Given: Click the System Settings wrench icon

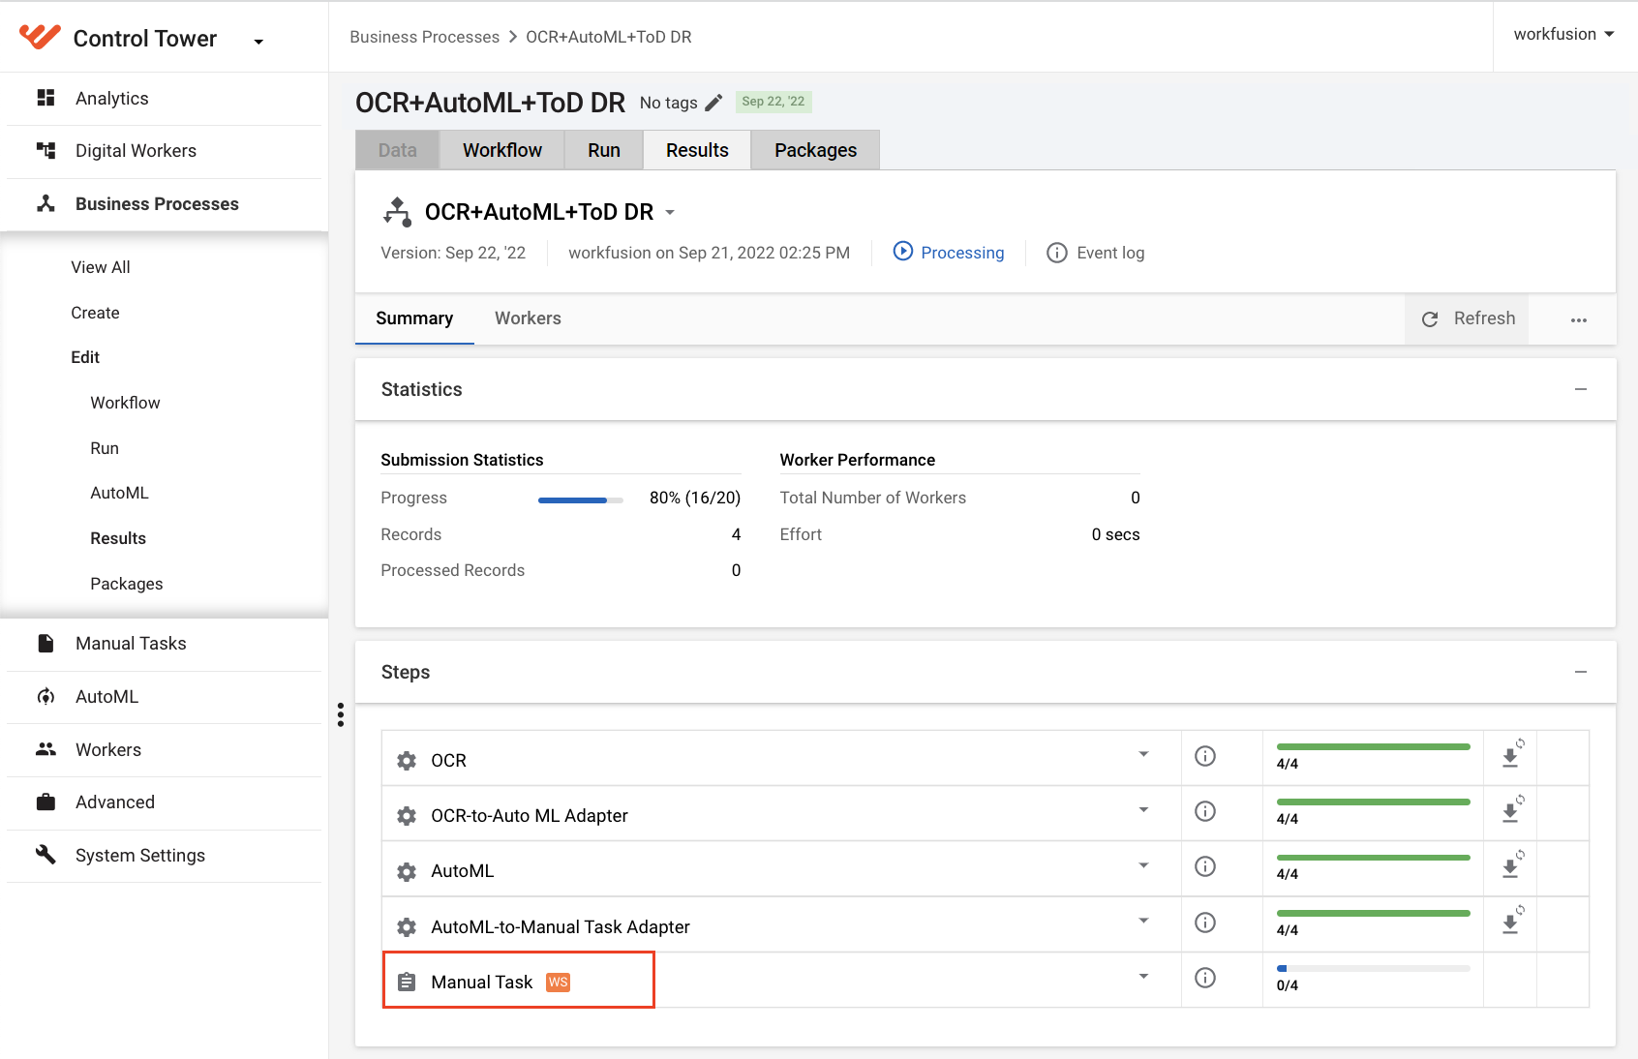Looking at the screenshot, I should (x=45, y=855).
